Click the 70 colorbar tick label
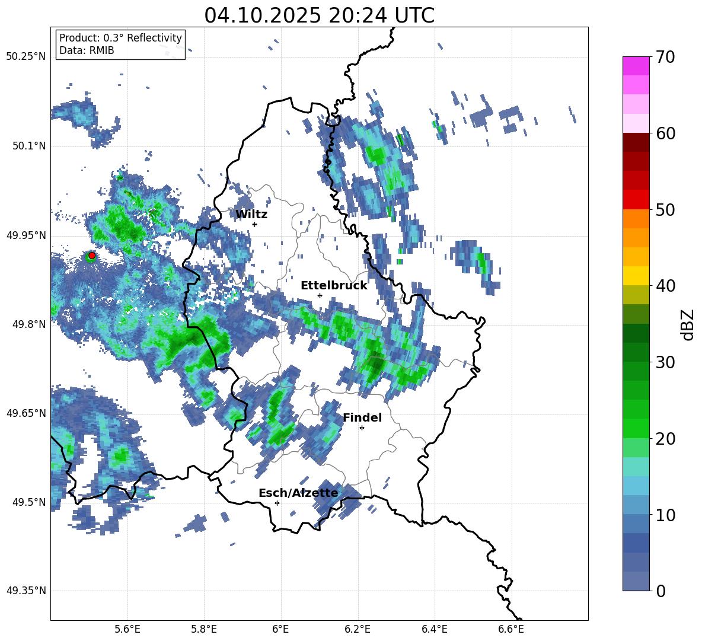 click(x=665, y=58)
